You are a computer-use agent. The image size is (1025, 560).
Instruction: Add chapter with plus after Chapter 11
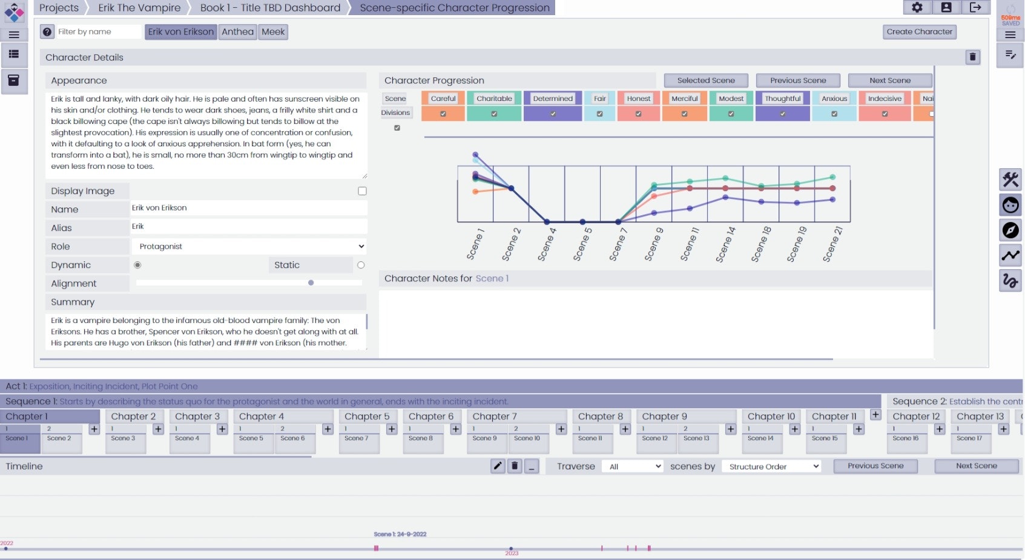(x=875, y=415)
